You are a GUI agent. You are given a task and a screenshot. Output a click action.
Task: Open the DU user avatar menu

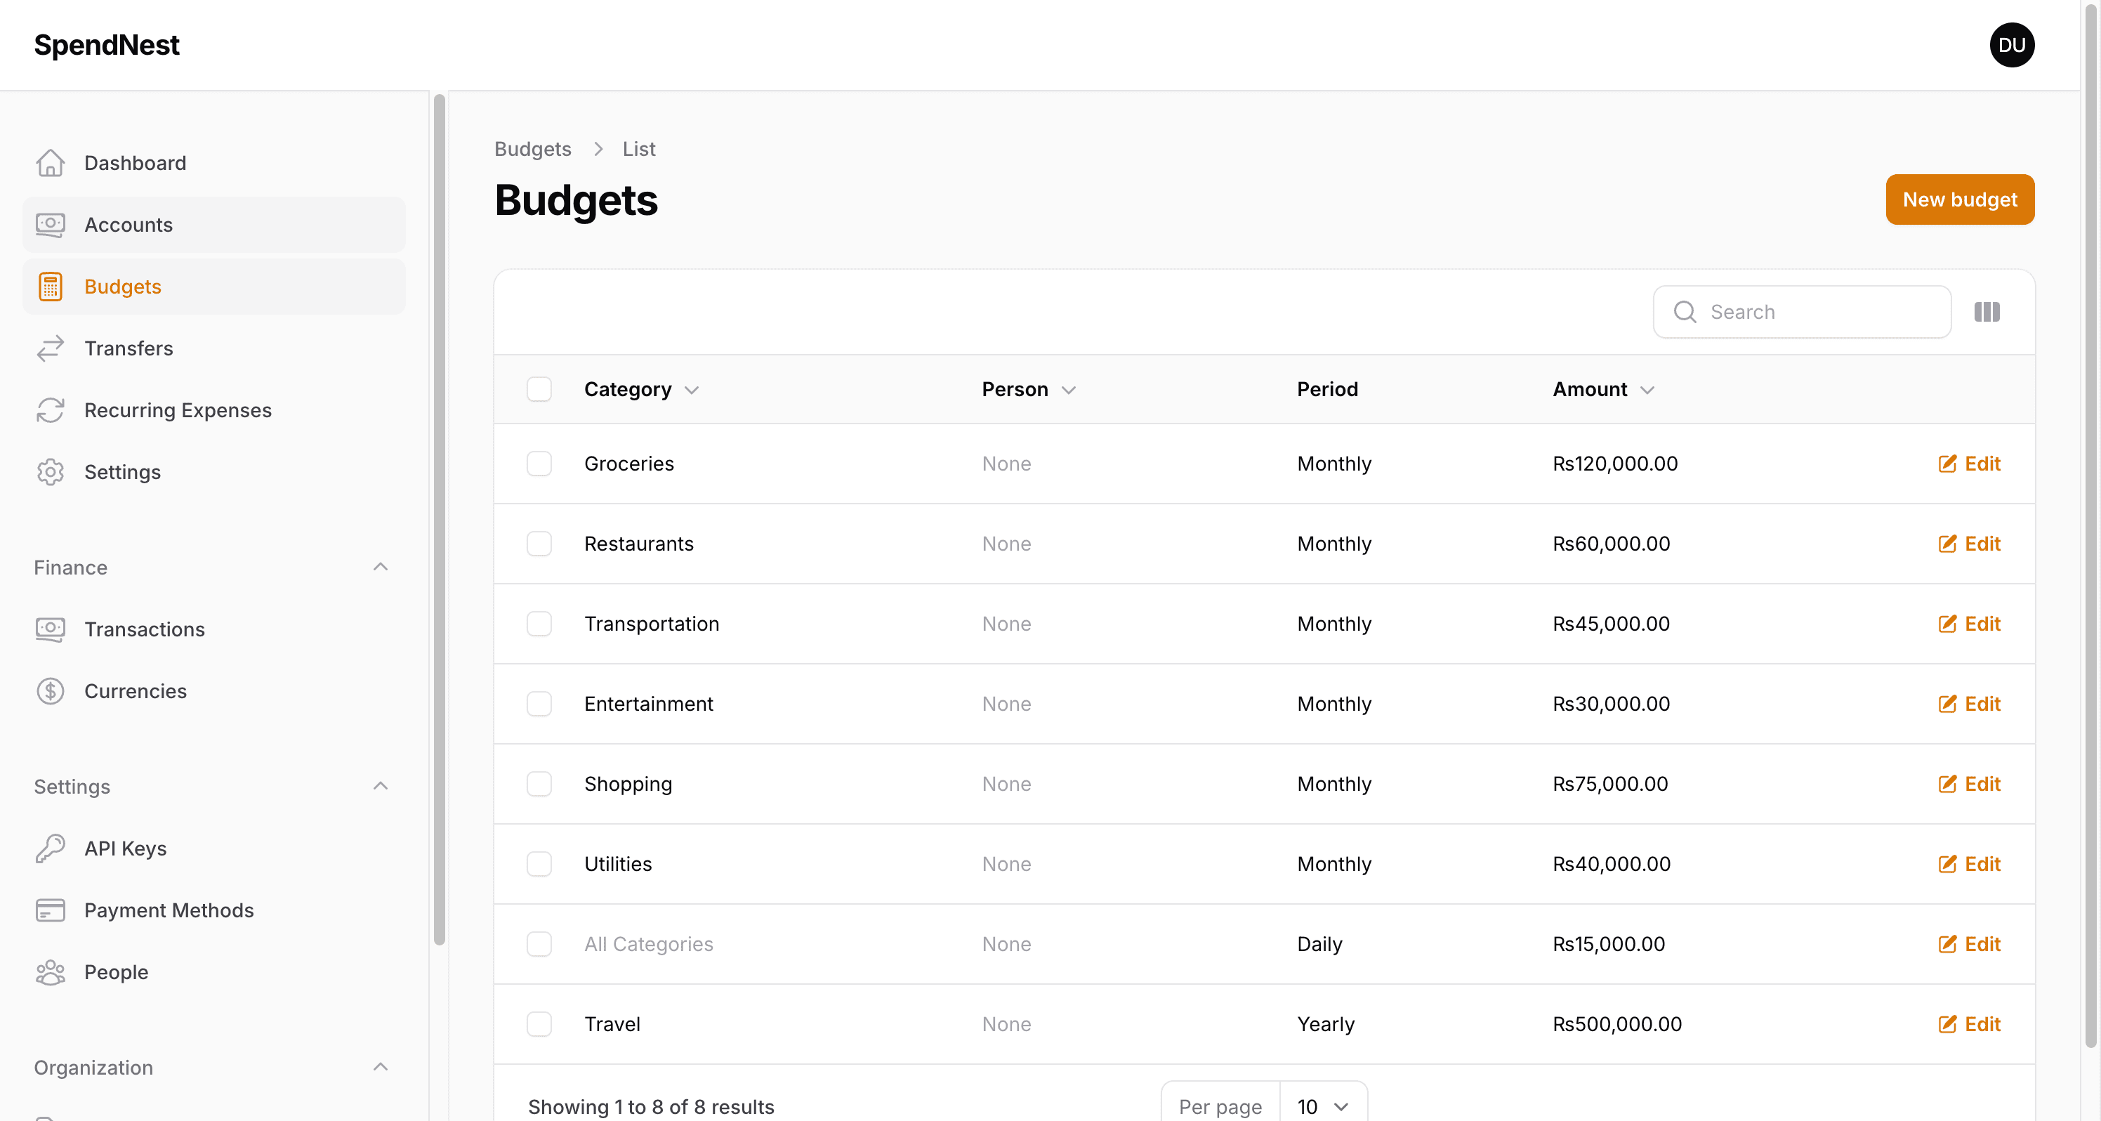click(x=2012, y=45)
